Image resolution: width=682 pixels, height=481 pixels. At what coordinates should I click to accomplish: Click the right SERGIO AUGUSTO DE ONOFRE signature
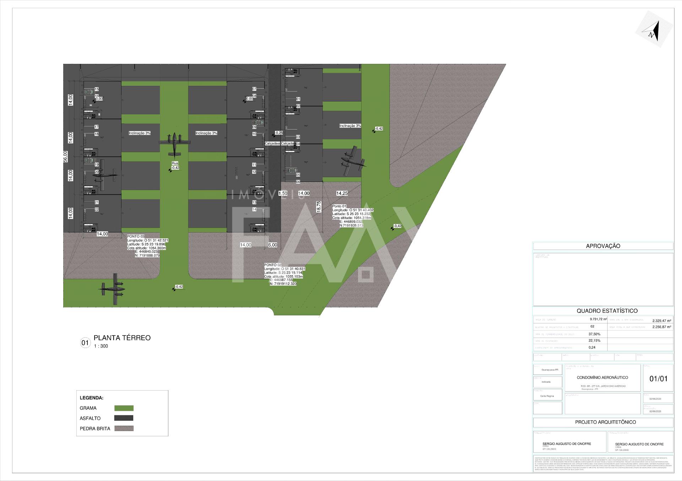coord(640,444)
